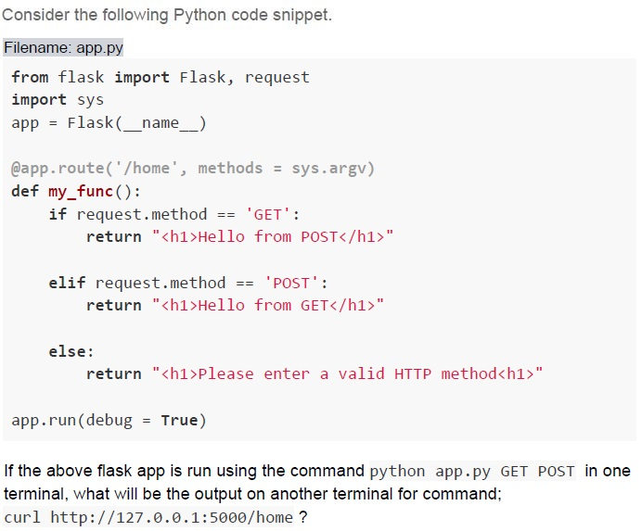Click the 'def my_func():' line
Image resolution: width=642 pixels, height=531 pixels.
[76, 191]
